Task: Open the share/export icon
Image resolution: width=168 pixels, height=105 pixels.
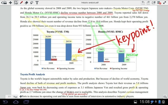Action: point(154,3)
